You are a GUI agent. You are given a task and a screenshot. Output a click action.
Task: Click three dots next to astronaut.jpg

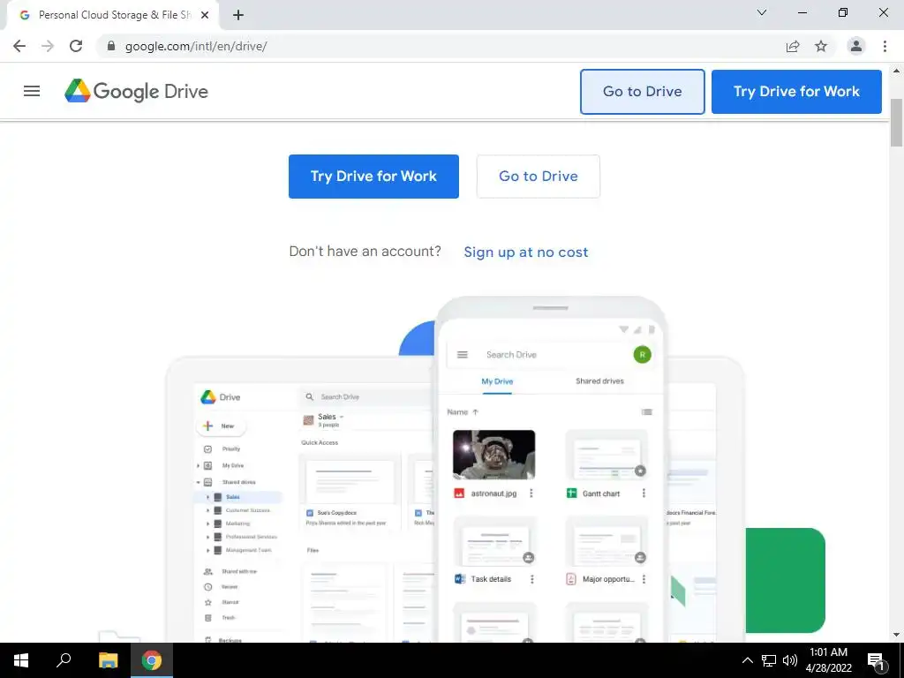coord(531,493)
